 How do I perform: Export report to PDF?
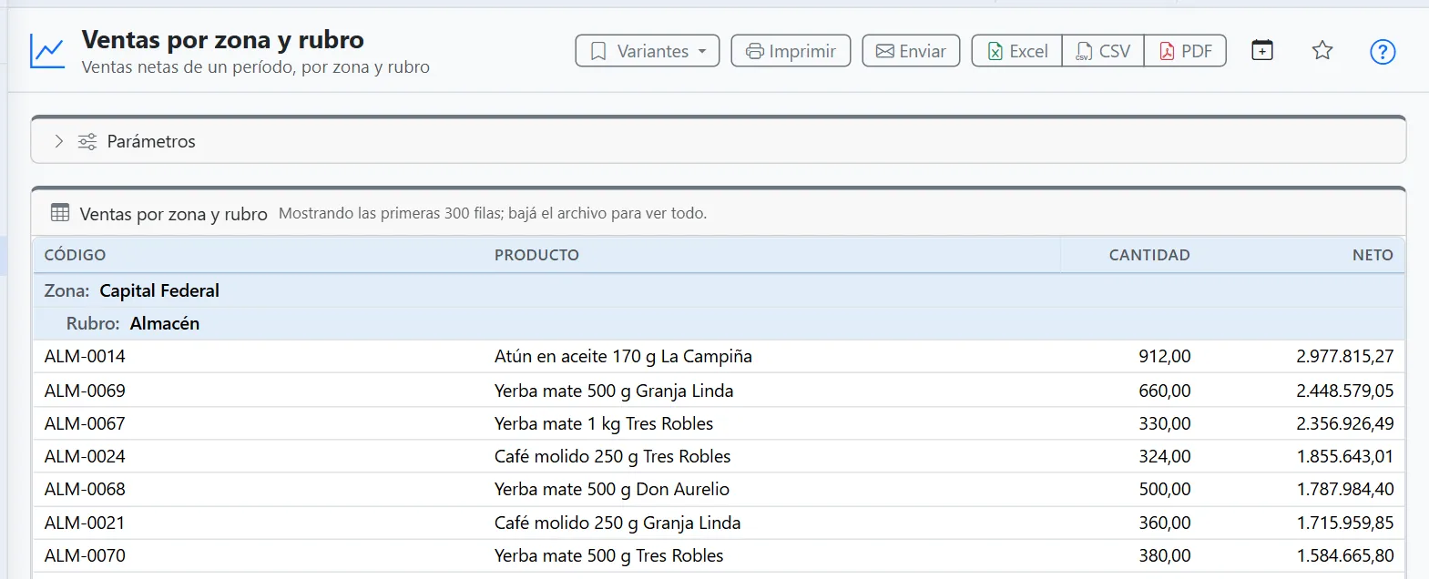pos(1185,51)
